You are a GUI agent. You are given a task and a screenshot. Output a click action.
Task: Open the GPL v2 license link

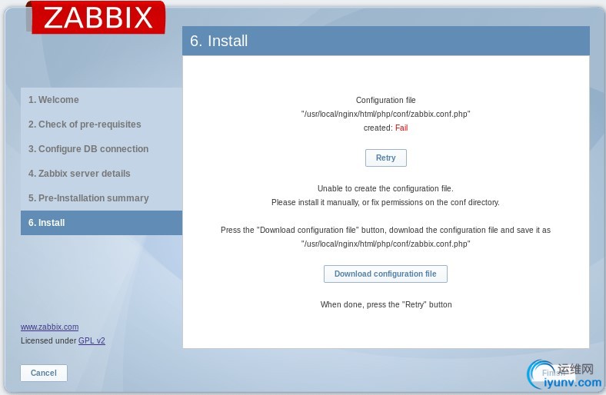point(92,340)
